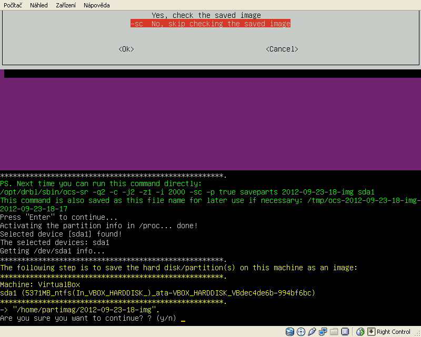Click the mouse integration globe icon
Screen dimensions: 421x337
tap(360, 332)
